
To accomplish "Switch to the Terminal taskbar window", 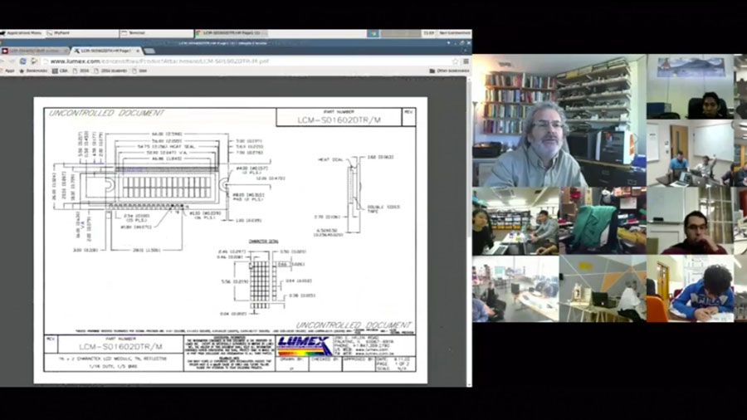I will (157, 33).
